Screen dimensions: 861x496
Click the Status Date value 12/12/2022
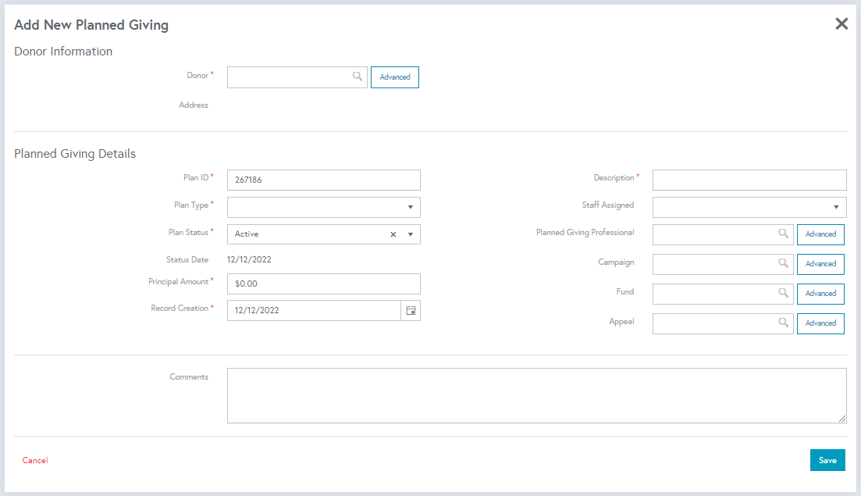pyautogui.click(x=249, y=259)
